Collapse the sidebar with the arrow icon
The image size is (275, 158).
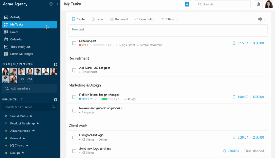point(57,4)
